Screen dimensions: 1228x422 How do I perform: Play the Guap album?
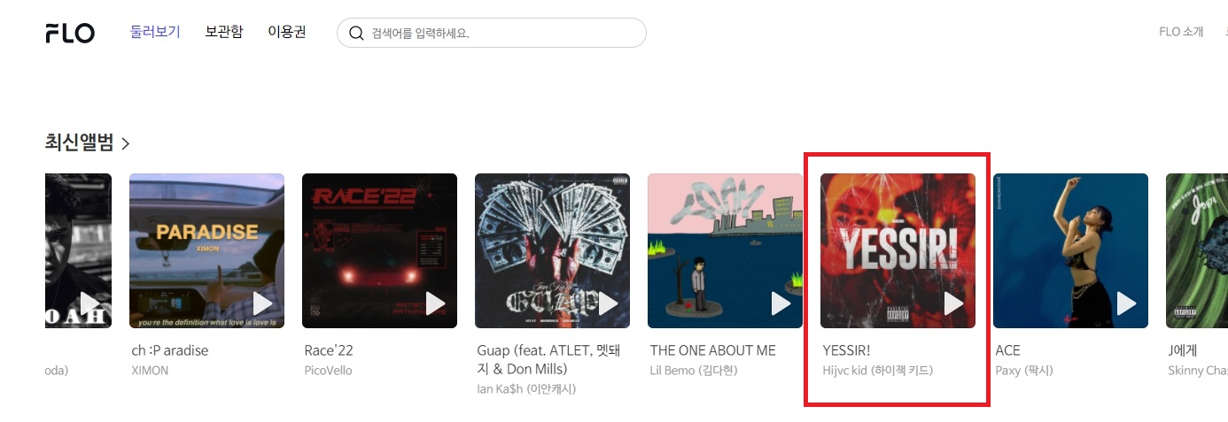(609, 303)
